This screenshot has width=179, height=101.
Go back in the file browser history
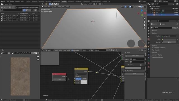pyautogui.click(x=2, y=7)
